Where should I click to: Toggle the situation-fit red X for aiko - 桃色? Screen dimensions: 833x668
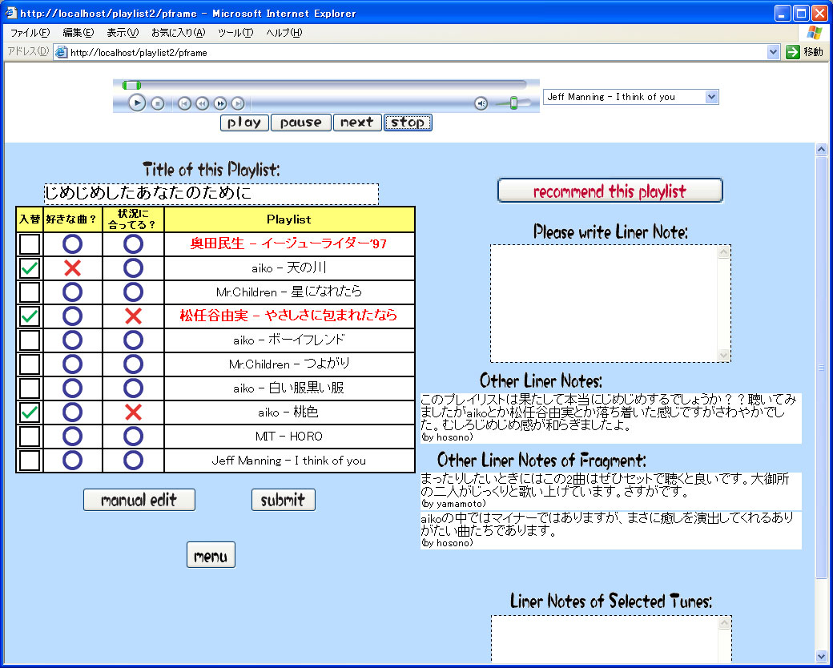(133, 412)
